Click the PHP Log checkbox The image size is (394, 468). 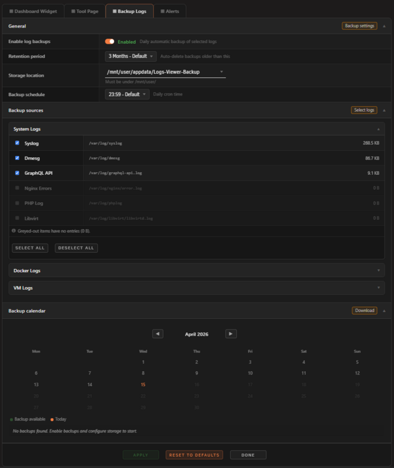tap(17, 203)
